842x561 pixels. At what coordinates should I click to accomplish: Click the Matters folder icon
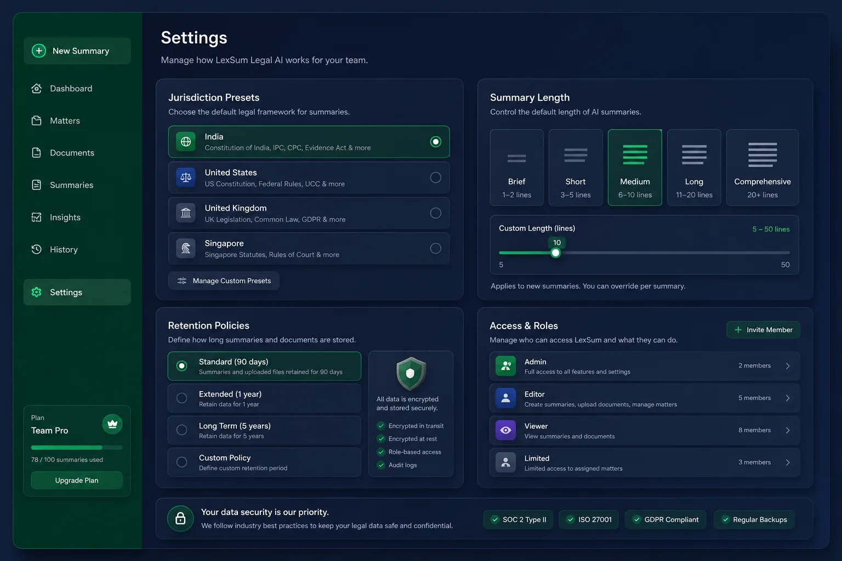[x=37, y=121]
